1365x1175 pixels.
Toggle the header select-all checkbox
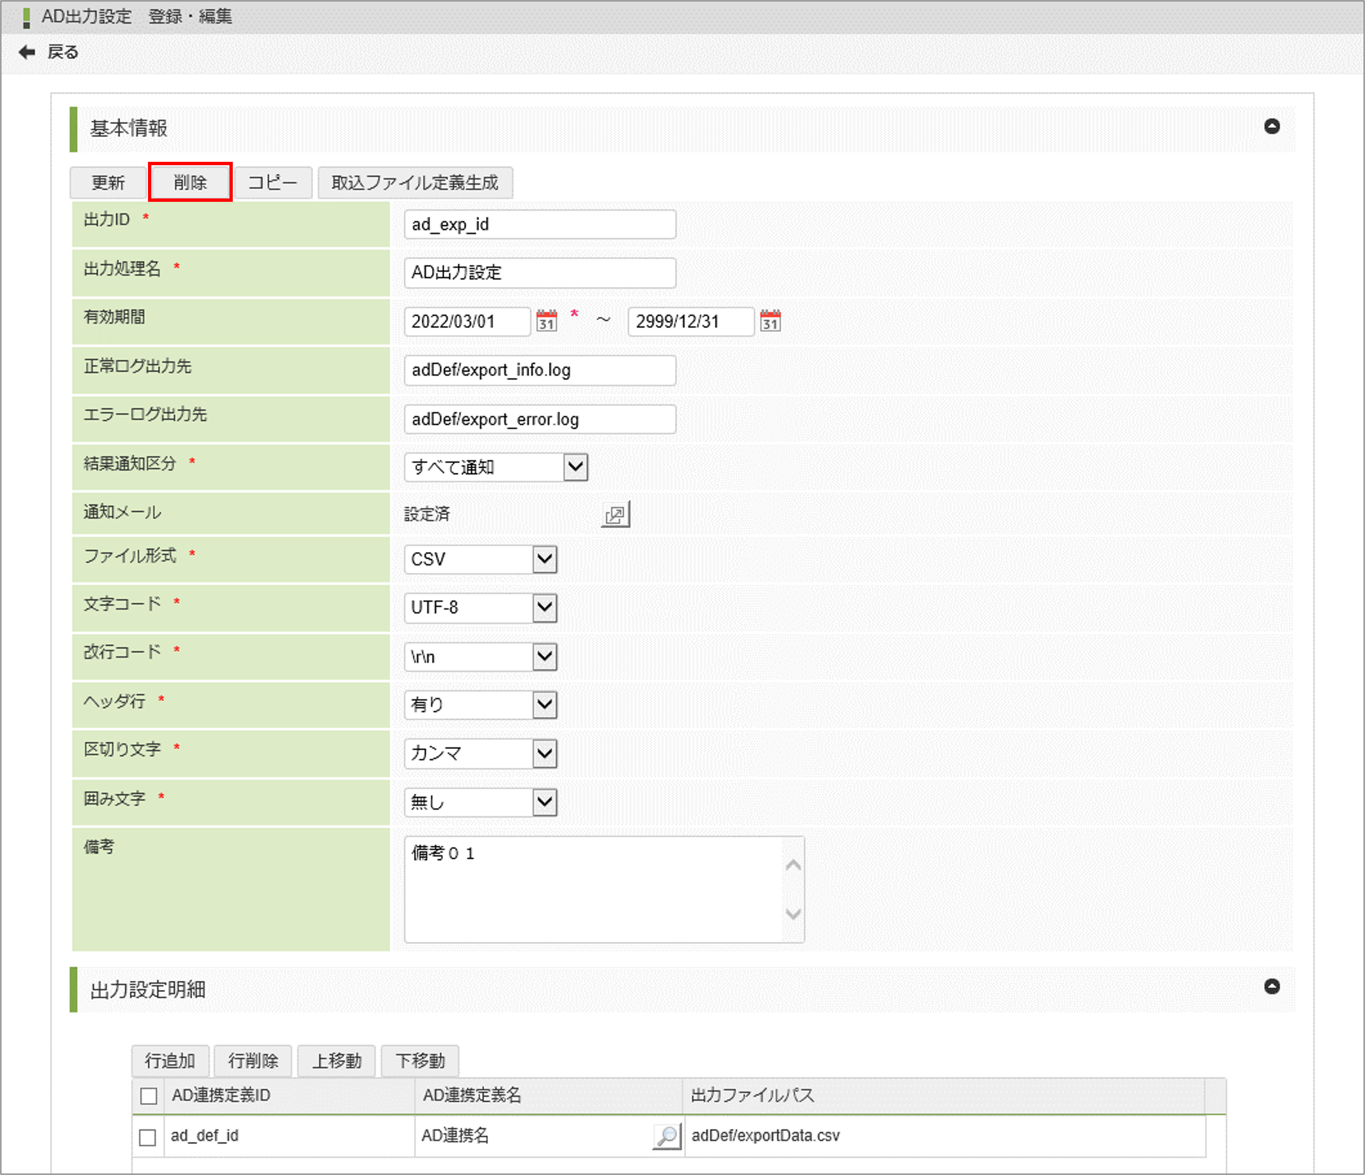click(149, 1095)
